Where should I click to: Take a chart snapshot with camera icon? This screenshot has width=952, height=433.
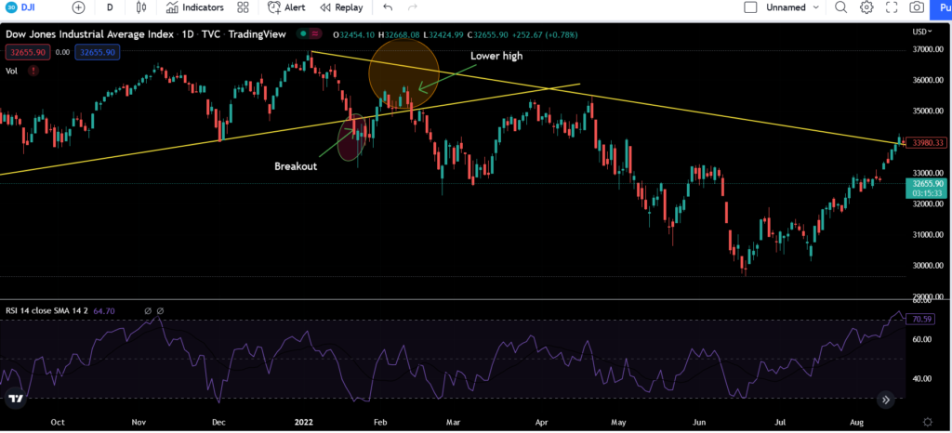(917, 7)
